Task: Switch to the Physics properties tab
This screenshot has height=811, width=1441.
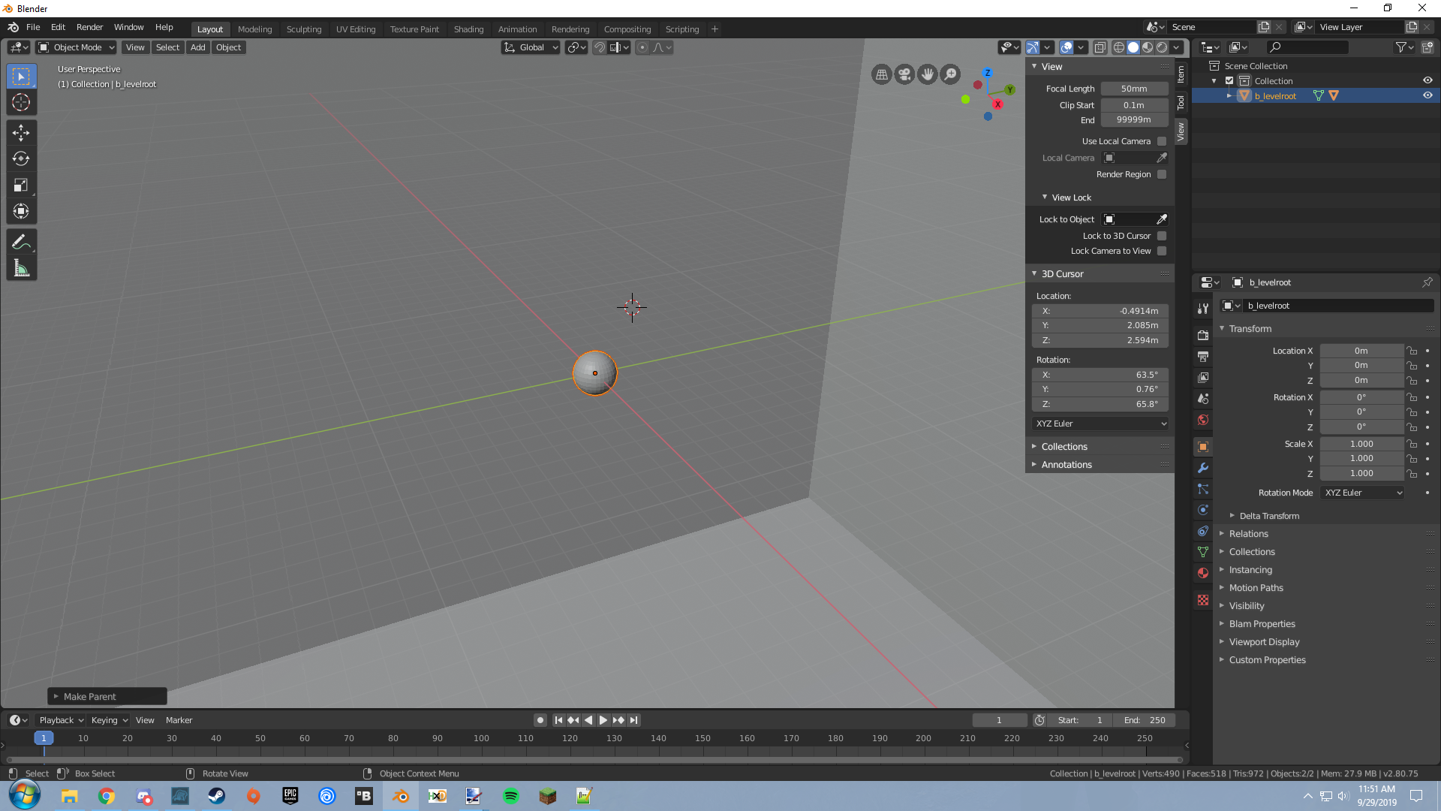Action: click(1203, 510)
